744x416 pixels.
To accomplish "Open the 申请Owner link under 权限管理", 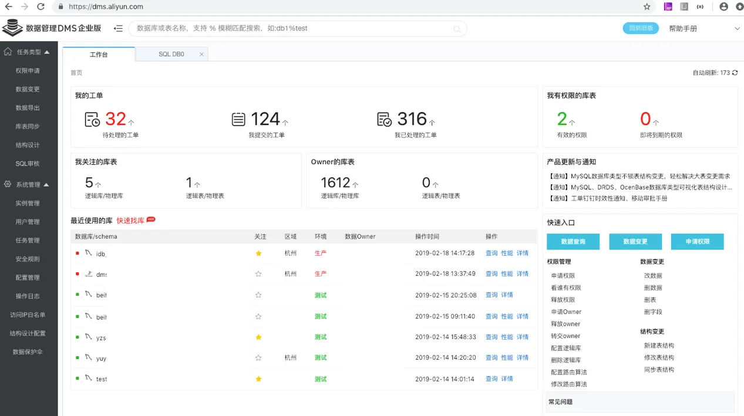I will [566, 312].
